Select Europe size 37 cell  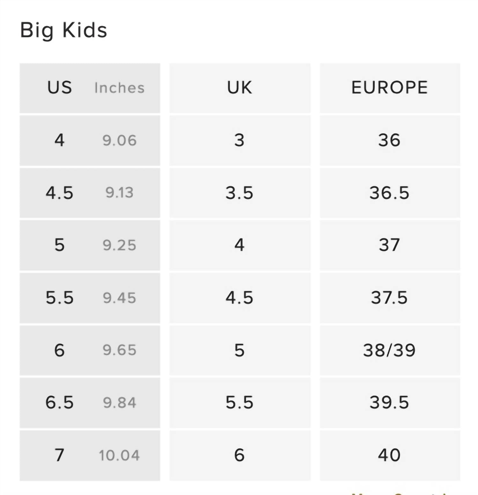[389, 245]
